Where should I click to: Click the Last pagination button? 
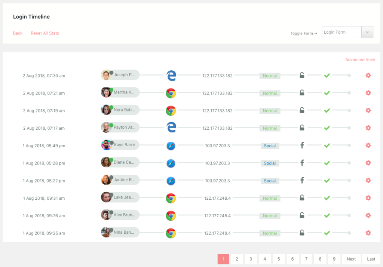click(371, 259)
